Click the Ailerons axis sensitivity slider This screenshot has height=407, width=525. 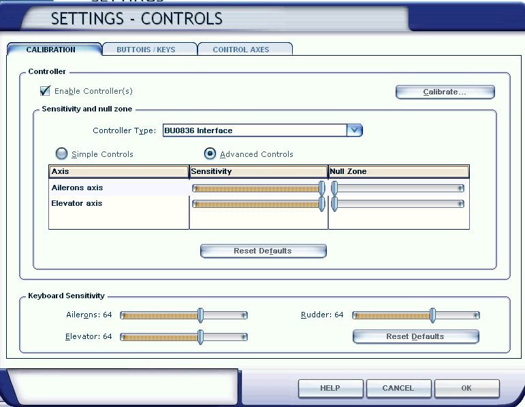259,188
